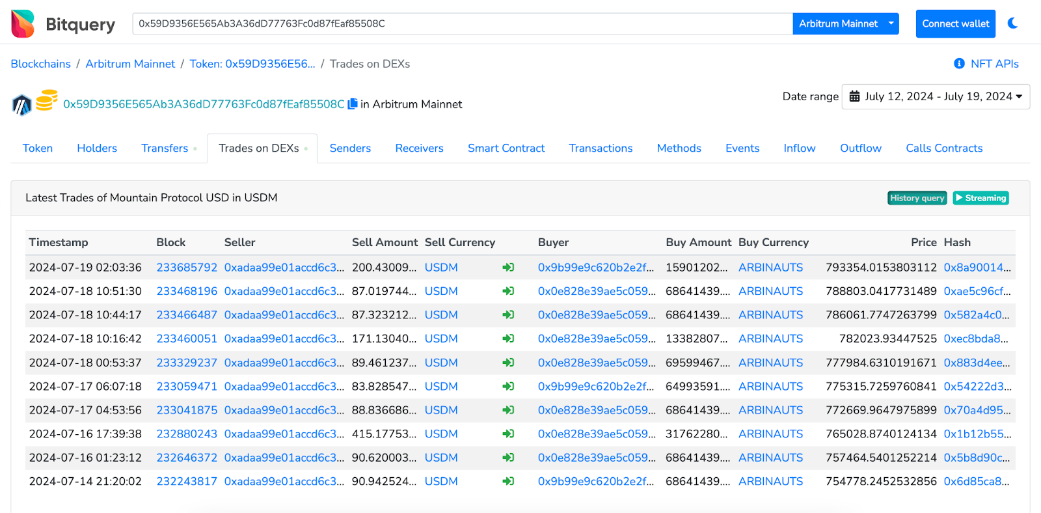View the Events tab
Screen dimensions: 1041x513
click(x=742, y=148)
